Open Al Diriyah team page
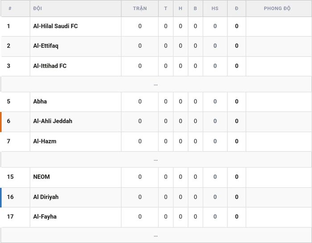This screenshot has width=312, height=243. click(46, 197)
